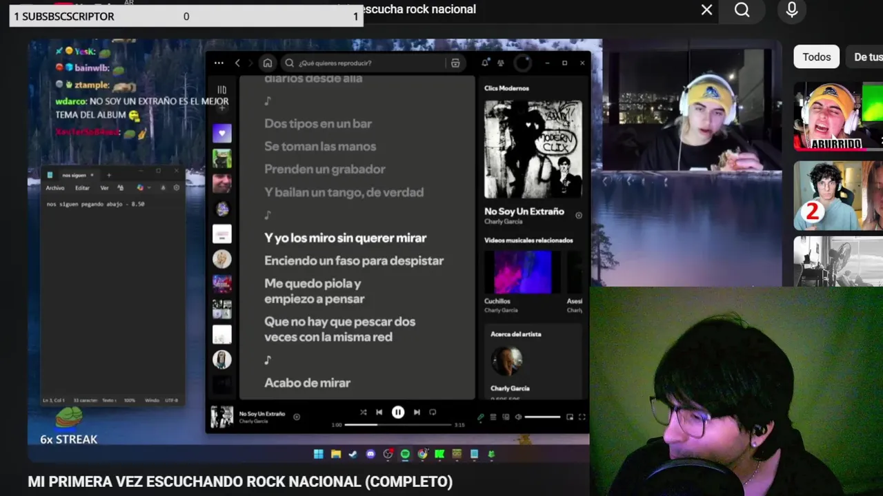
Task: Jump to lyric 'Y yo los miro sin querer mirar'
Action: (x=345, y=238)
